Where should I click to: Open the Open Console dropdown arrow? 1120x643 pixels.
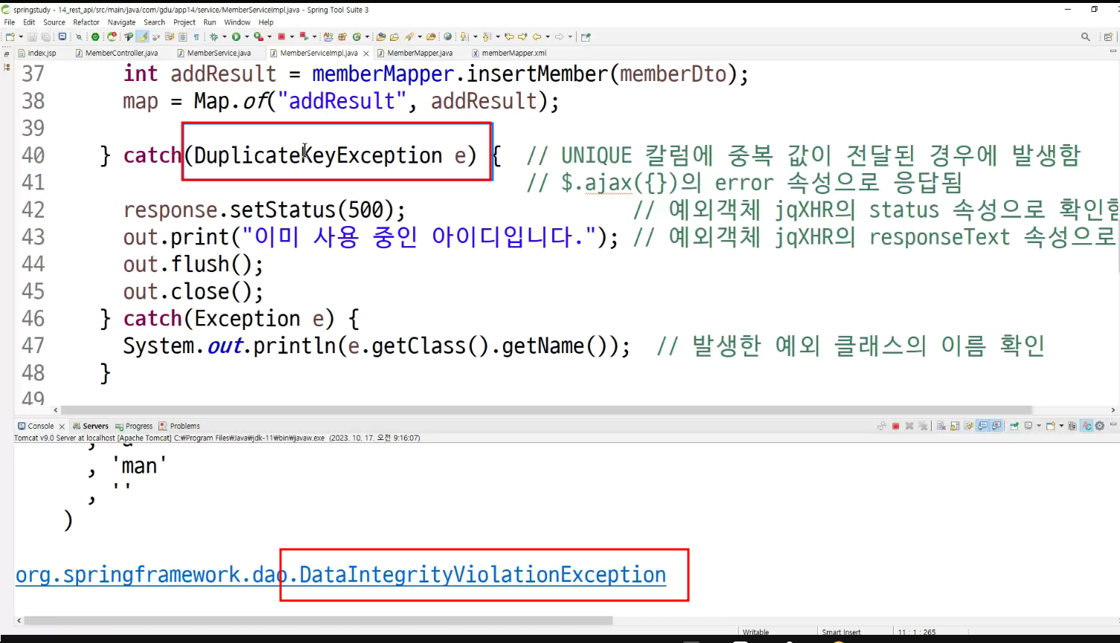[1061, 426]
